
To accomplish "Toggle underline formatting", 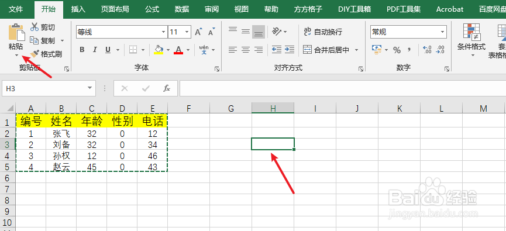I will pyautogui.click(x=108, y=50).
